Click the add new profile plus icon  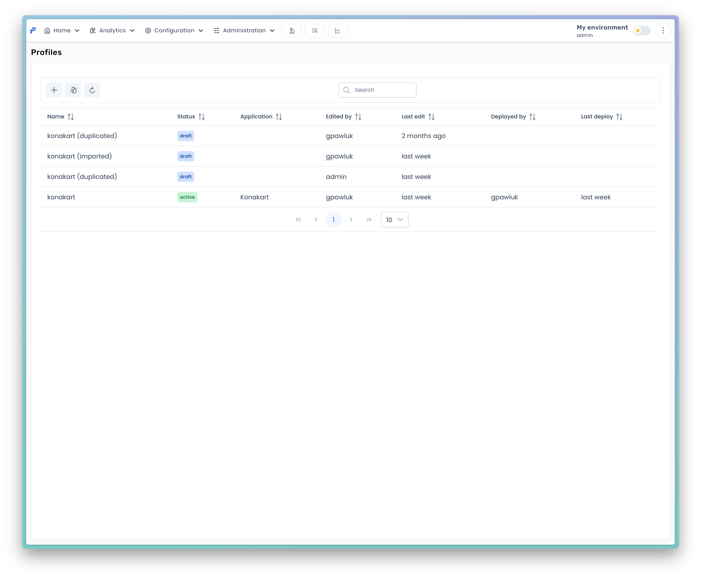pos(54,90)
